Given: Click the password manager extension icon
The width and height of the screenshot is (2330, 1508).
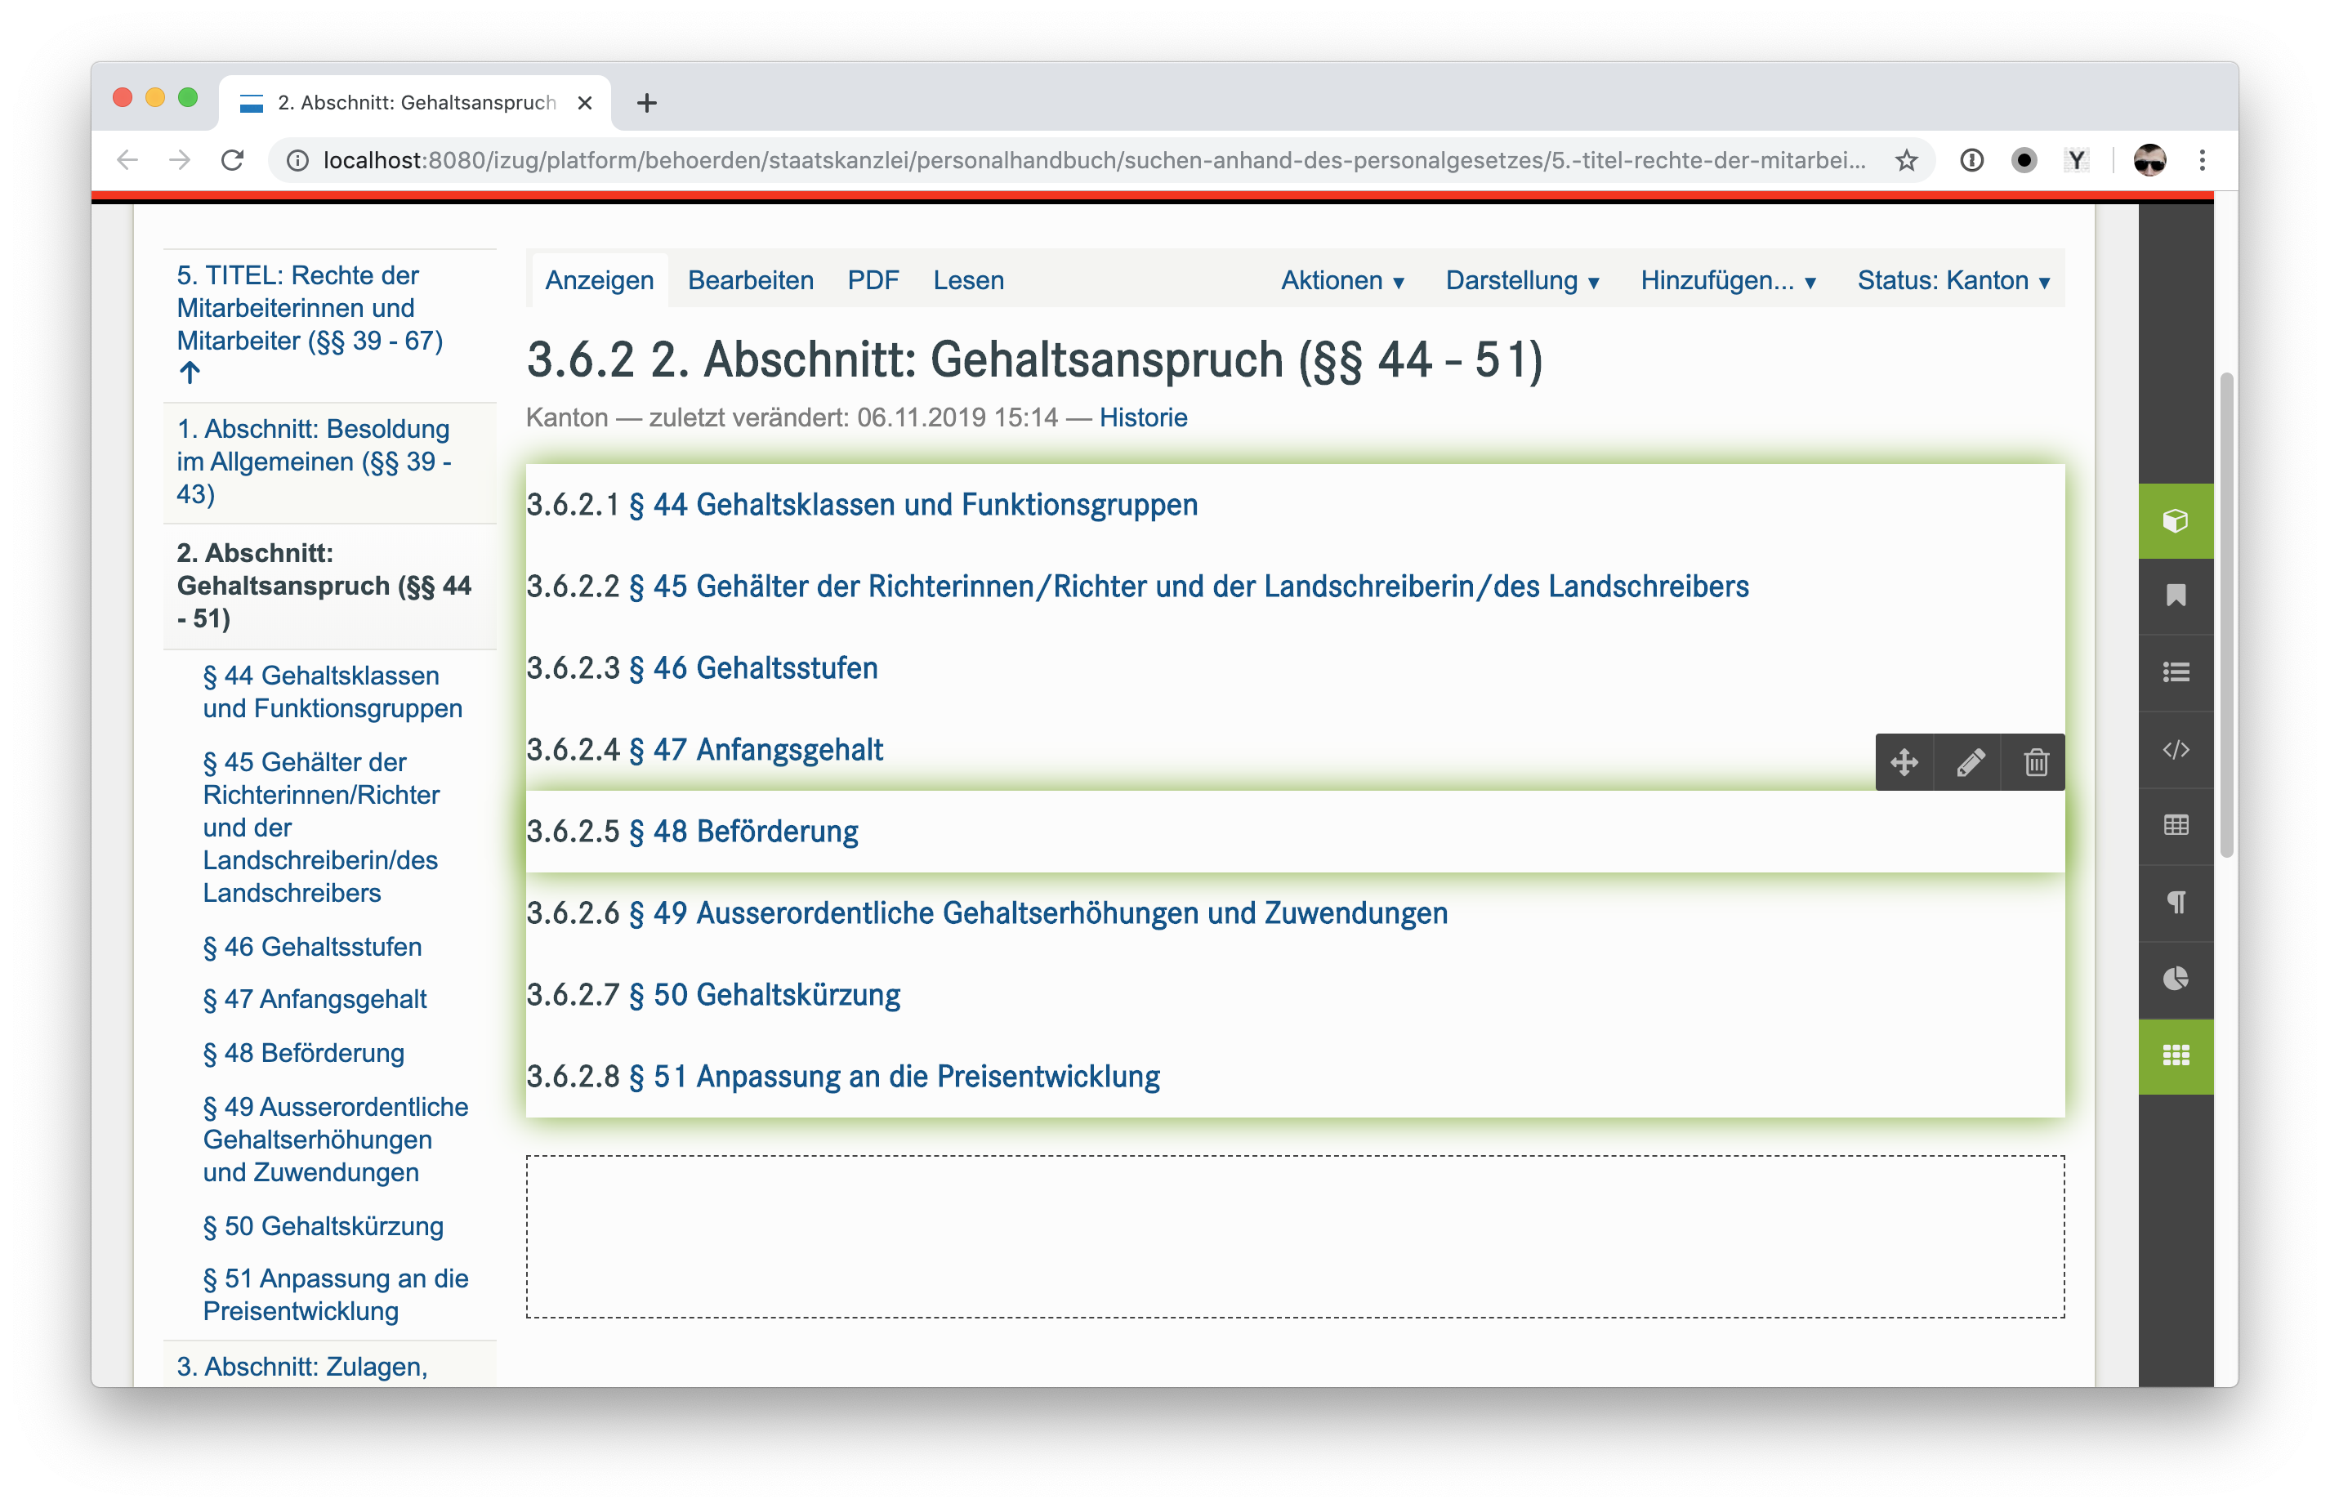Looking at the screenshot, I should point(1971,159).
